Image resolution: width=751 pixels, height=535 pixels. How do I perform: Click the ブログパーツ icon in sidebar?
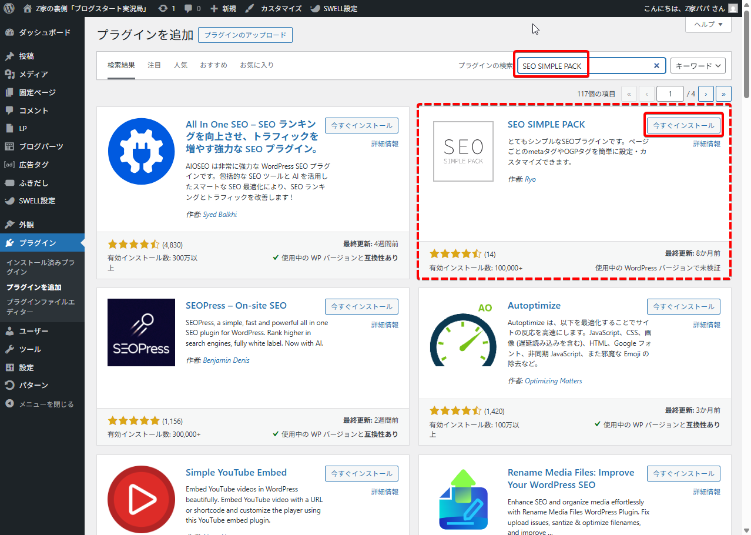[x=9, y=146]
